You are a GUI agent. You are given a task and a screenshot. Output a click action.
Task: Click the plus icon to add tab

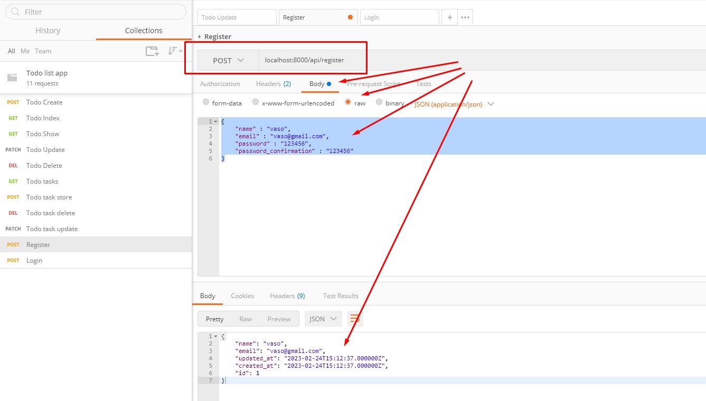pos(449,17)
